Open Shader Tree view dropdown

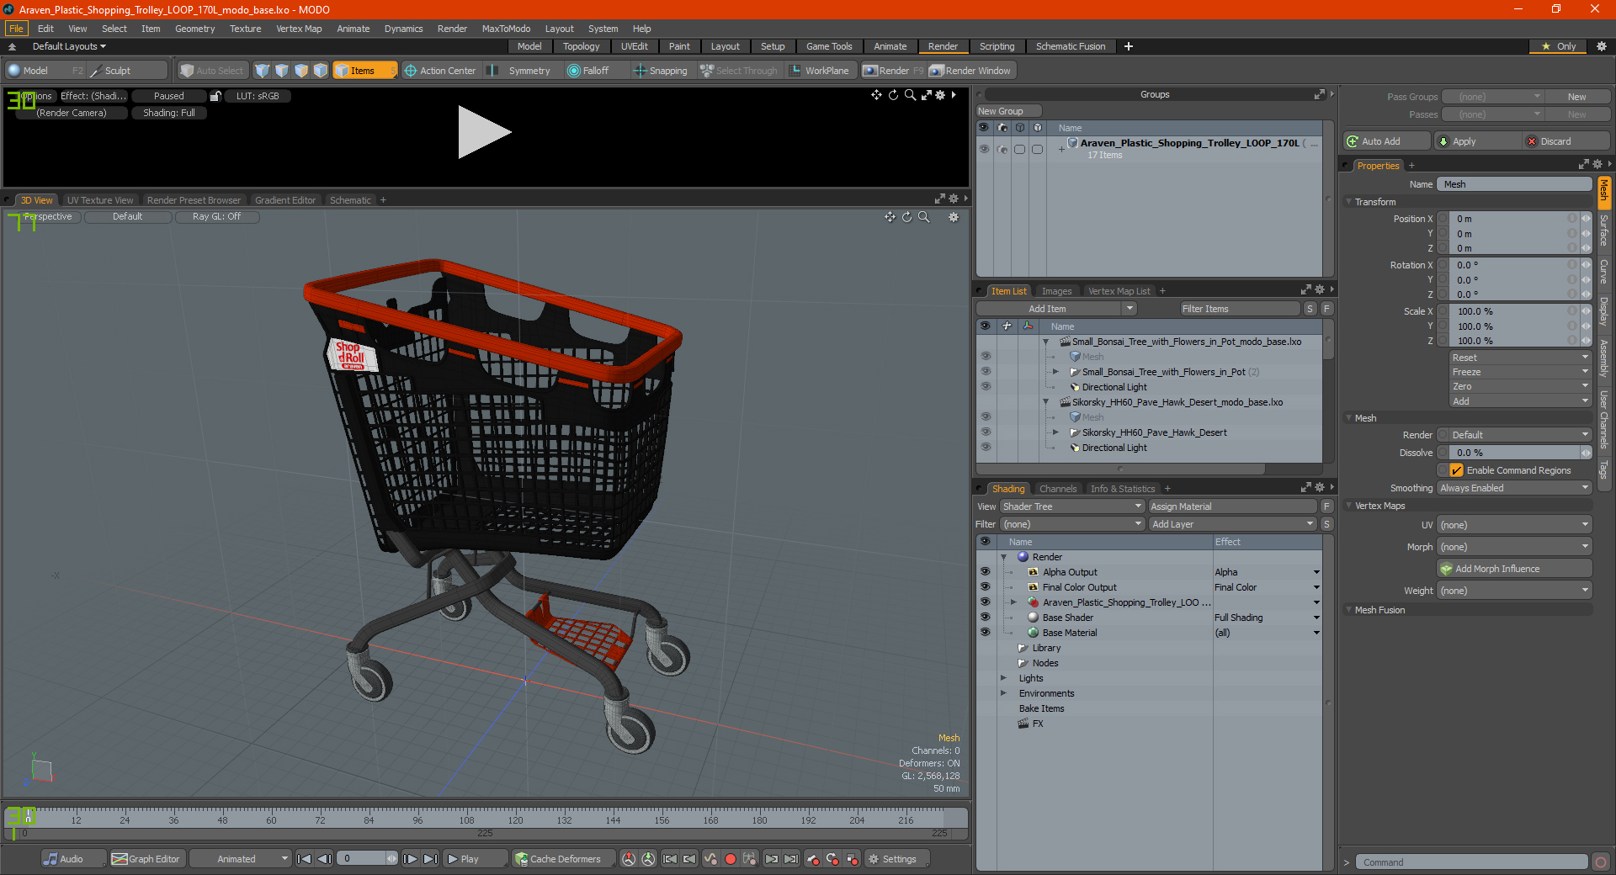click(1072, 506)
